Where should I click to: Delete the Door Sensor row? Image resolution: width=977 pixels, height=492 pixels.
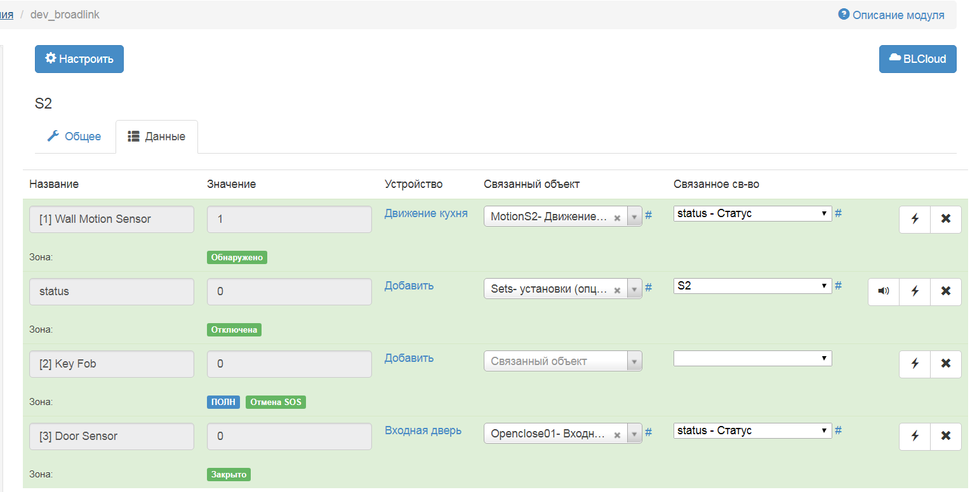click(945, 436)
